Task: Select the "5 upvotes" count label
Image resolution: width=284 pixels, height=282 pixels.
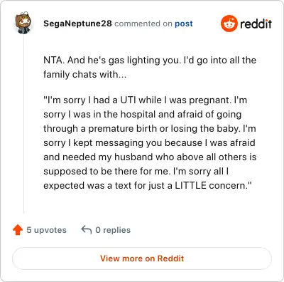Action: point(46,230)
